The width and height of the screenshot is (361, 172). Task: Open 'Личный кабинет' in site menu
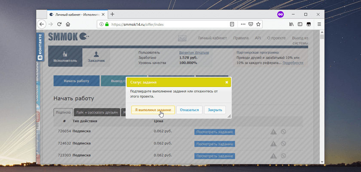tap(212, 38)
